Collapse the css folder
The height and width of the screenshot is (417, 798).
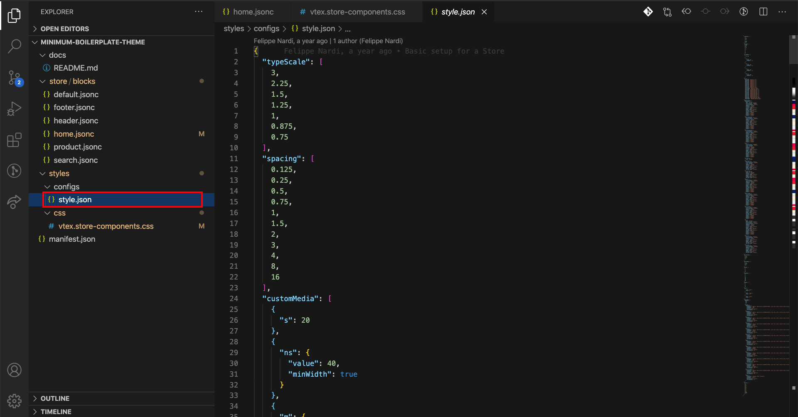(121, 213)
